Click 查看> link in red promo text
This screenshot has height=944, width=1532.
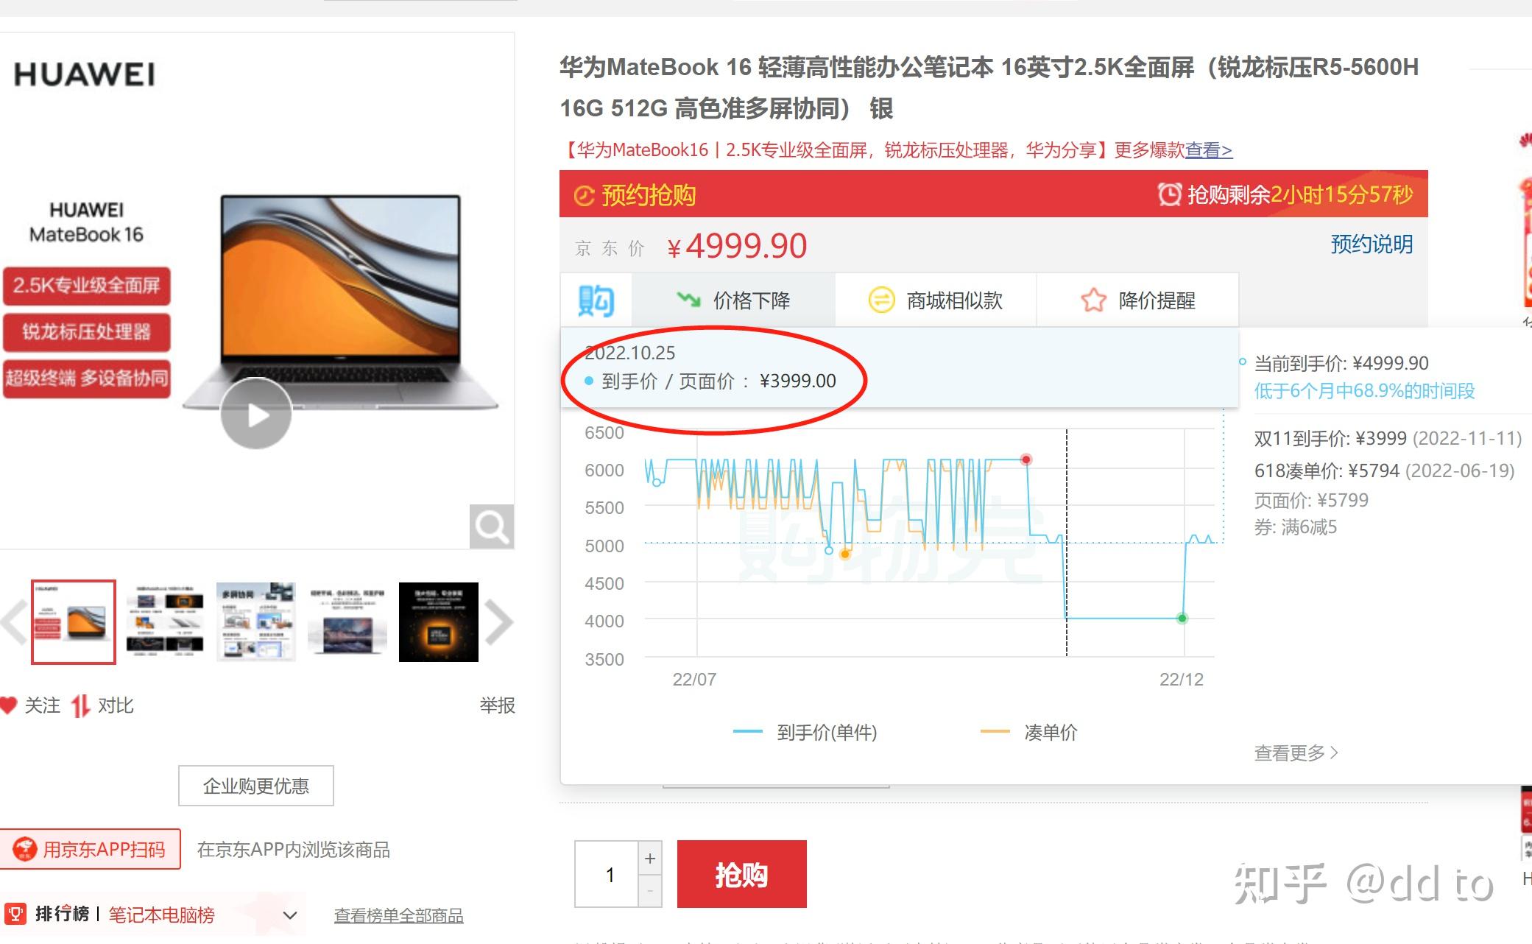click(1209, 150)
